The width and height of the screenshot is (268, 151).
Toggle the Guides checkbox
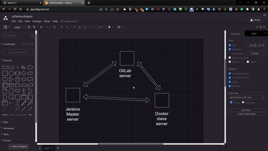click(230, 82)
